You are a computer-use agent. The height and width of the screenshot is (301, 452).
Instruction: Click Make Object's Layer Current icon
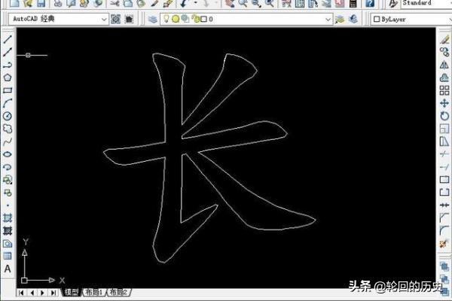click(340, 20)
